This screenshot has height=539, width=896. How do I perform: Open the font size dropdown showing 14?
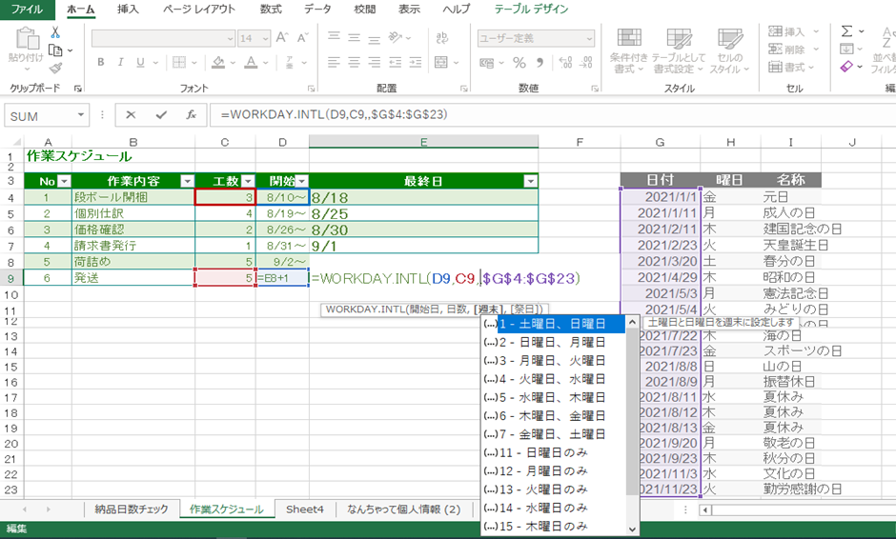coord(277,39)
